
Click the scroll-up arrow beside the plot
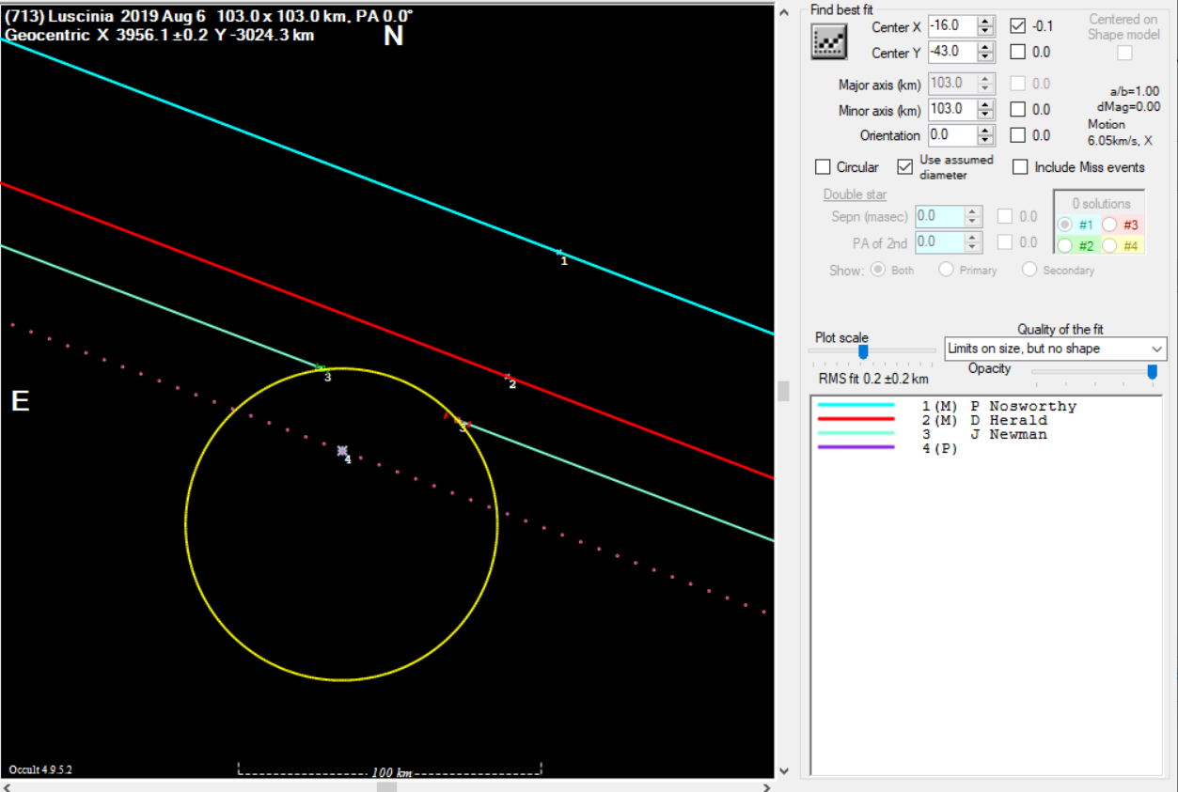[783, 11]
